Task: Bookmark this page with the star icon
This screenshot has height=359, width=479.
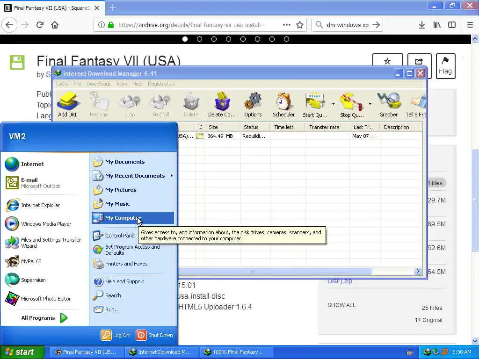Action: [300, 25]
